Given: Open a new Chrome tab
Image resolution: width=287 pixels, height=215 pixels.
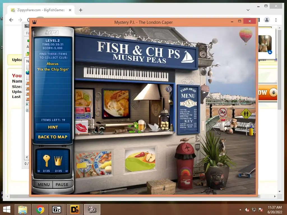Looking at the screenshot, I should point(80,10).
